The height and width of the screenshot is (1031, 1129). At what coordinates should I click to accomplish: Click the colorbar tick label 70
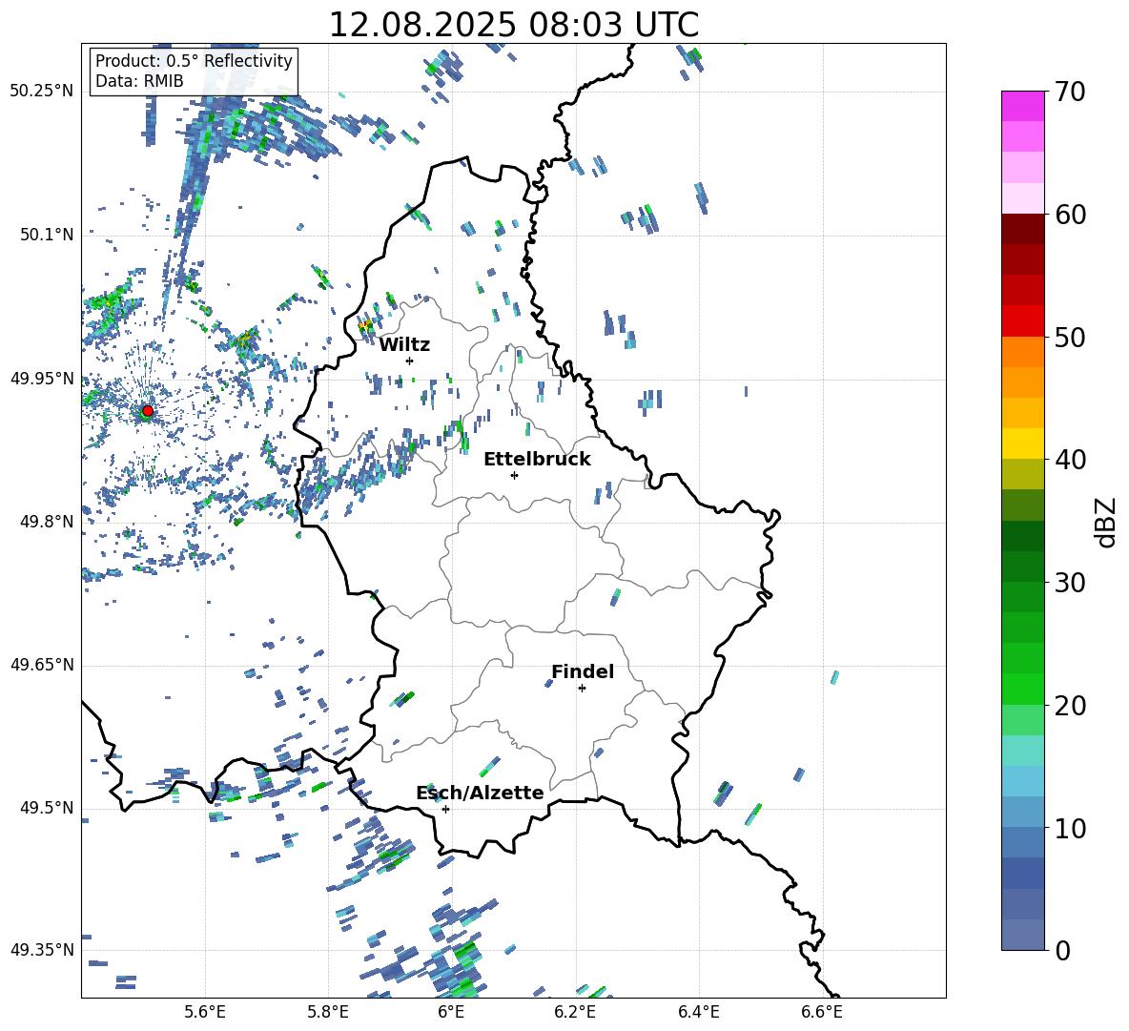(x=1071, y=92)
